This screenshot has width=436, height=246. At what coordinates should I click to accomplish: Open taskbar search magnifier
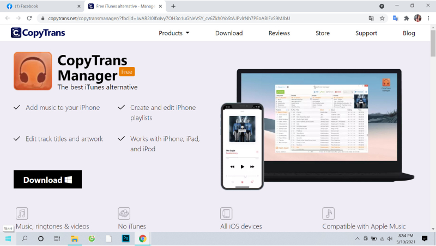point(25,238)
